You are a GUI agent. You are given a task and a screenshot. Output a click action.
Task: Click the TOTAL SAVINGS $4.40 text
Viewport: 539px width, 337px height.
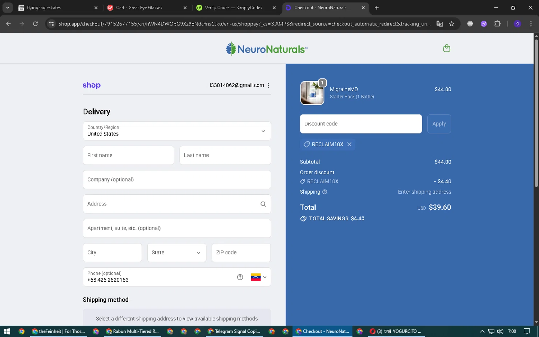(x=337, y=218)
